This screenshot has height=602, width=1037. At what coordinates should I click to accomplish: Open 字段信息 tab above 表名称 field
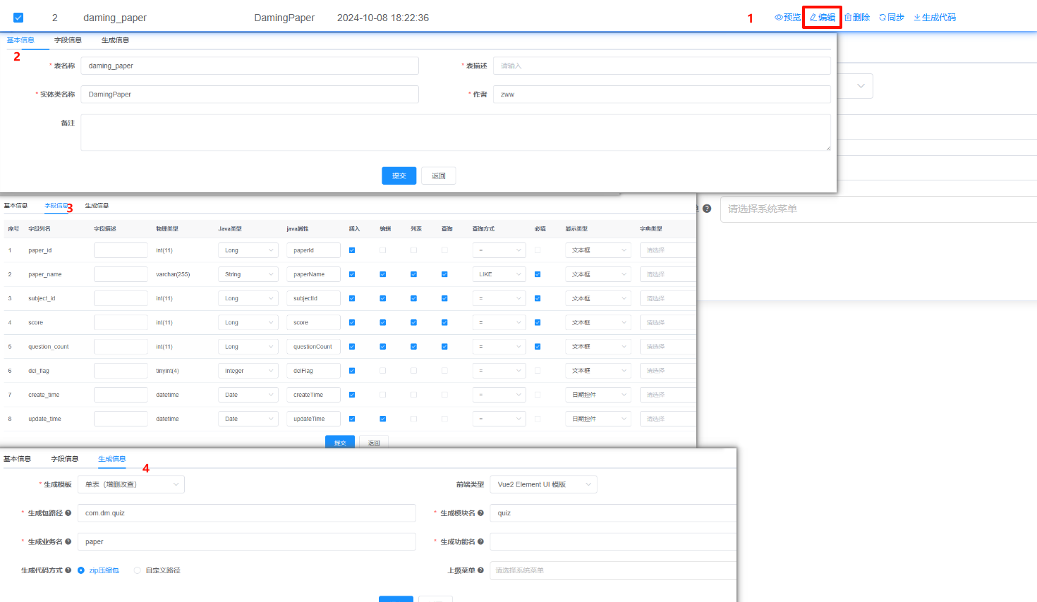[x=68, y=40]
